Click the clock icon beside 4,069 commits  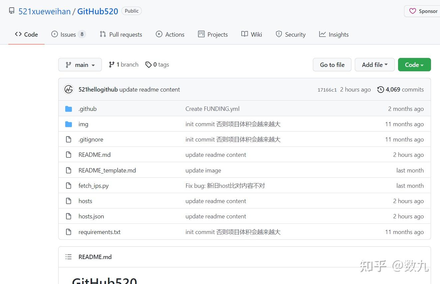[x=380, y=89]
